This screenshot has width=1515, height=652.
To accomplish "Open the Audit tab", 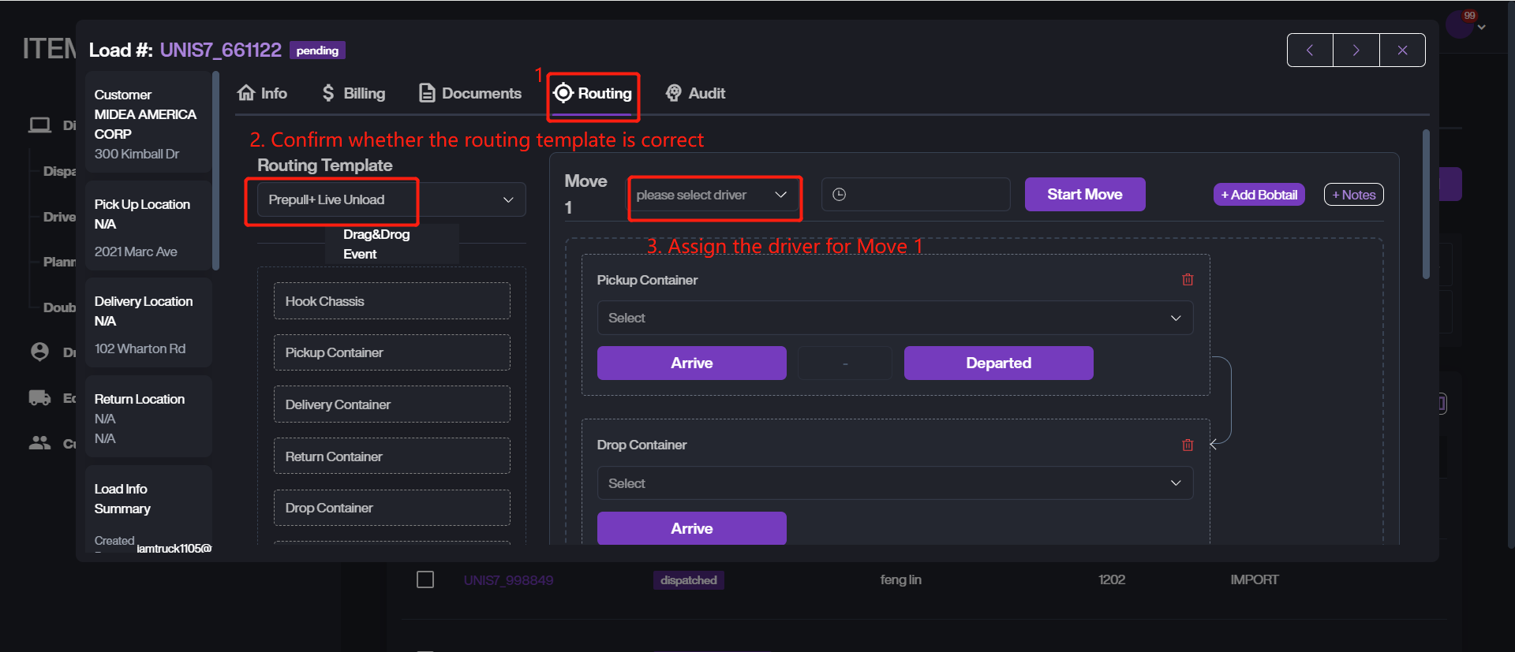I will 695,94.
